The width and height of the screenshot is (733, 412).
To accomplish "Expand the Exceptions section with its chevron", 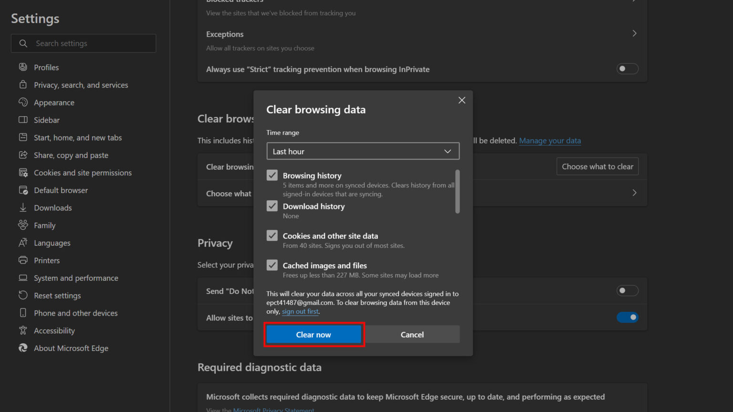I will coord(634,33).
